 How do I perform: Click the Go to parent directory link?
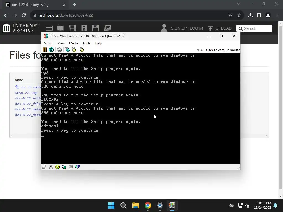click(x=28, y=87)
